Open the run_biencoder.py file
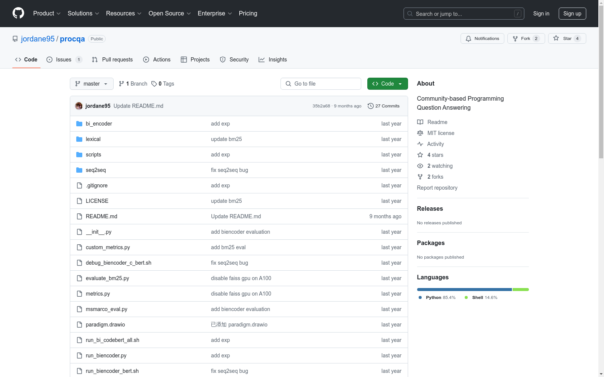The image size is (604, 377). pos(106,356)
